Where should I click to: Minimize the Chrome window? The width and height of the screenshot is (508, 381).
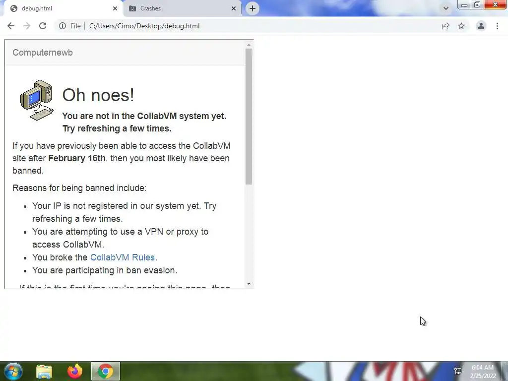(464, 5)
